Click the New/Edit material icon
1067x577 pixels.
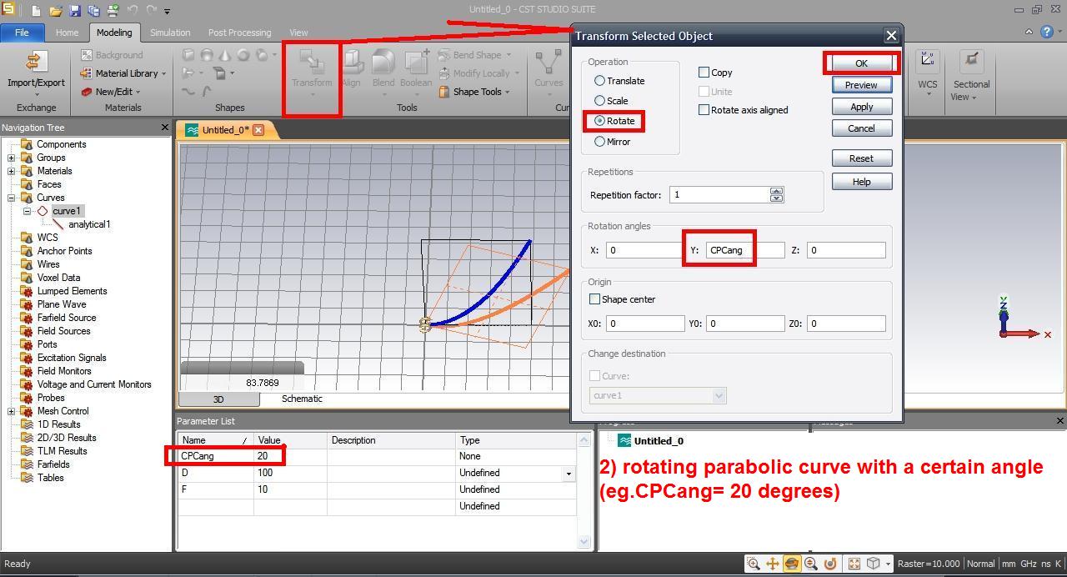pos(88,92)
